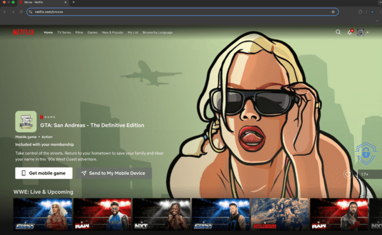Close the Home - Netflix tab
382x235 pixels.
click(66, 2)
